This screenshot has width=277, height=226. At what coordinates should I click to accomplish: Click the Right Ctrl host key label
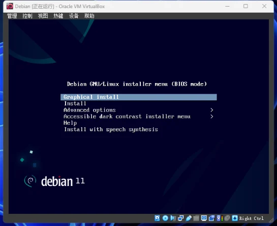252,218
